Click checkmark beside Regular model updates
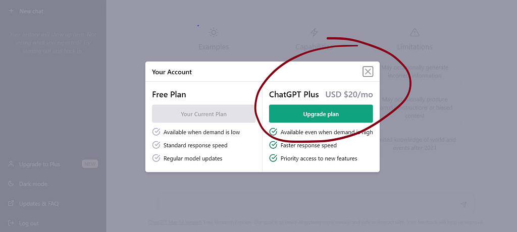The height and width of the screenshot is (232, 517). [x=156, y=158]
